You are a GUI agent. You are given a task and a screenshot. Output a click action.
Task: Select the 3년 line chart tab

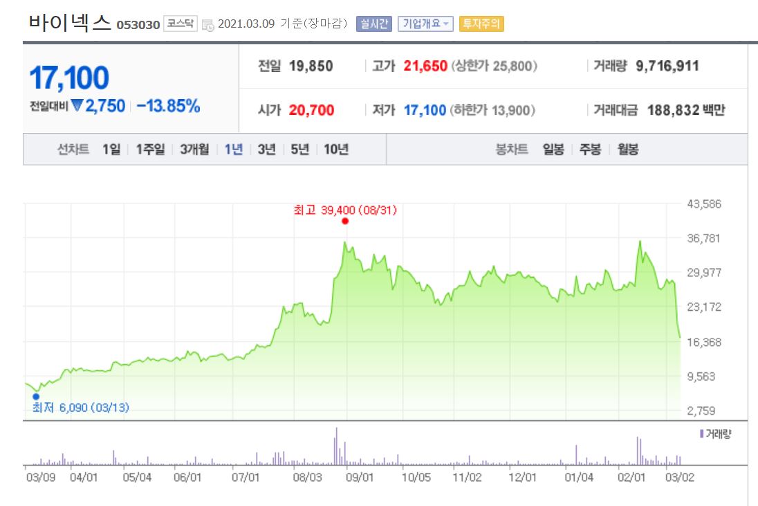[x=266, y=150]
